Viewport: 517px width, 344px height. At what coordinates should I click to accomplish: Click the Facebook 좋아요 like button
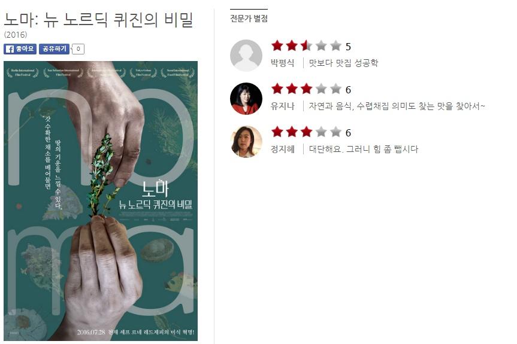[20, 48]
